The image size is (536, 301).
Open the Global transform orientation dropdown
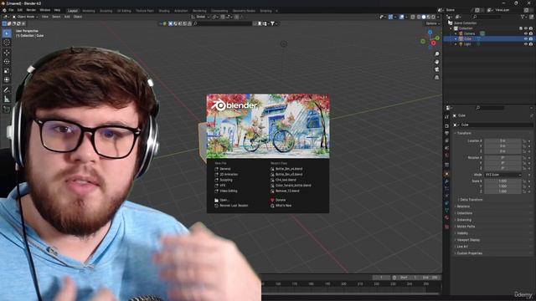coord(201,17)
